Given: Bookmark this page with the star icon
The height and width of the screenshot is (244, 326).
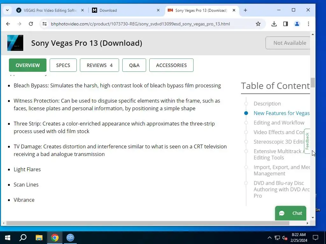Looking at the screenshot, I should (258, 24).
